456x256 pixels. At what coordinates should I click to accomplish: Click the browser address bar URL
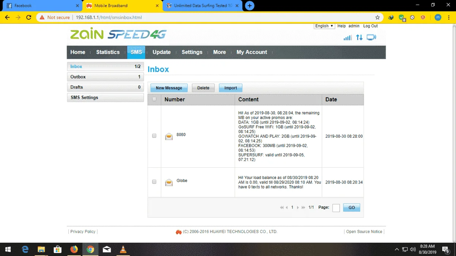tap(109, 17)
